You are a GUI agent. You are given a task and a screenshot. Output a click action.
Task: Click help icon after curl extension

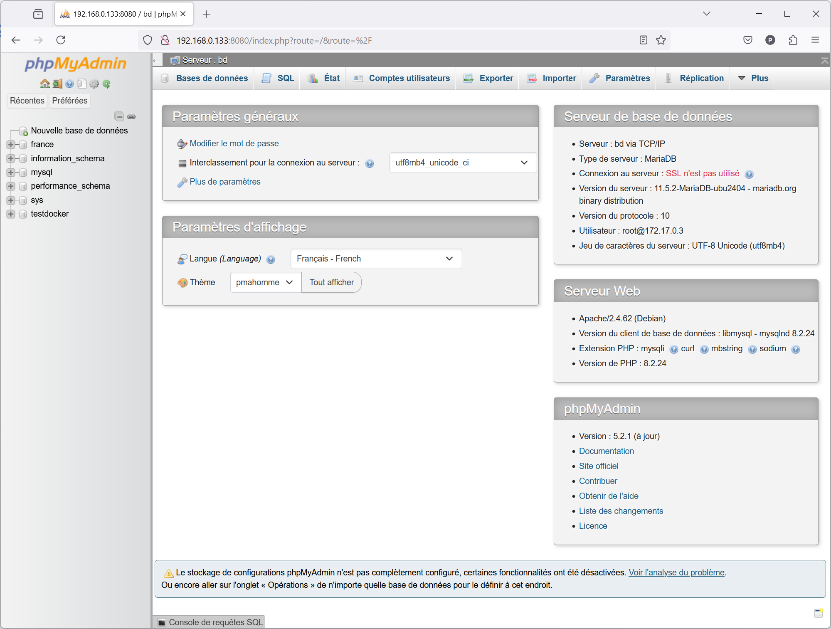pyautogui.click(x=704, y=349)
